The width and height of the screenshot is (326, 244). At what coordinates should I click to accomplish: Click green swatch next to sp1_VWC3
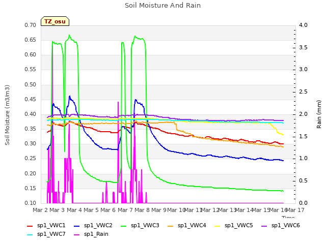pos(124,226)
